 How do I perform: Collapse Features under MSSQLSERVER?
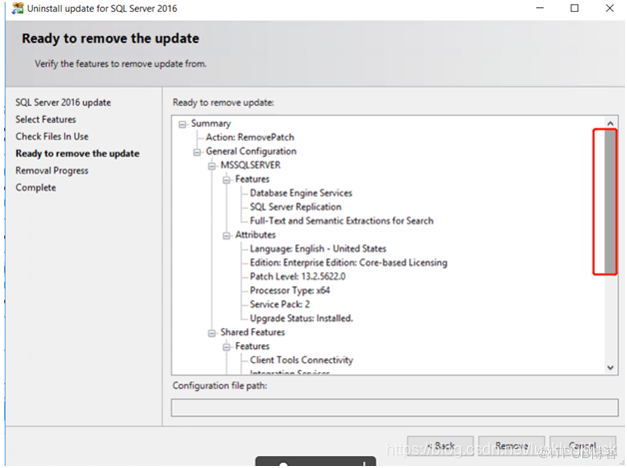[x=227, y=181]
